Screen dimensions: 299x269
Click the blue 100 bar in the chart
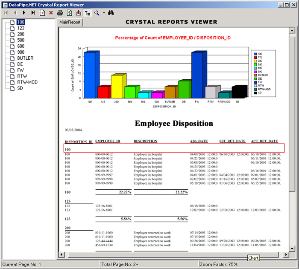[90, 75]
